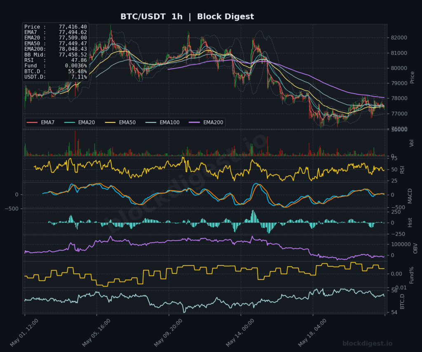The height and width of the screenshot is (352, 422).
Task: Click the OBV axis label
Action: point(415,249)
